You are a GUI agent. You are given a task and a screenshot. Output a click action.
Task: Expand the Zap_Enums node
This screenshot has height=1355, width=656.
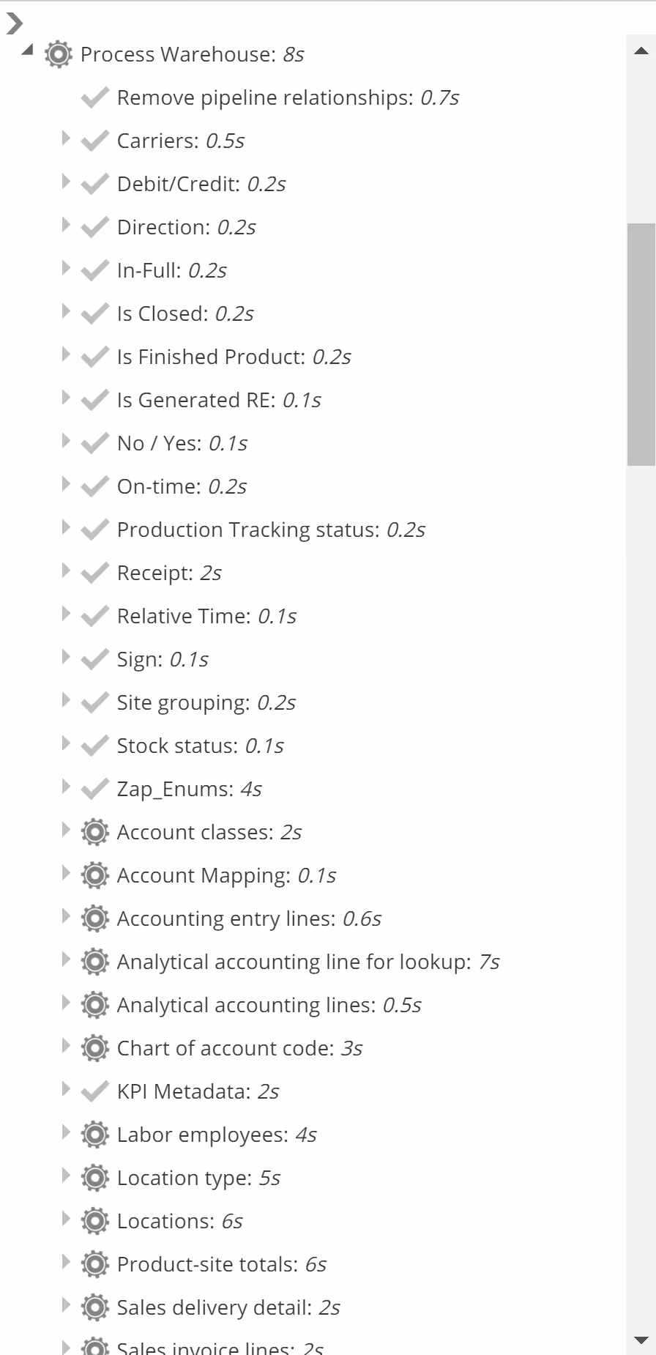(x=66, y=787)
